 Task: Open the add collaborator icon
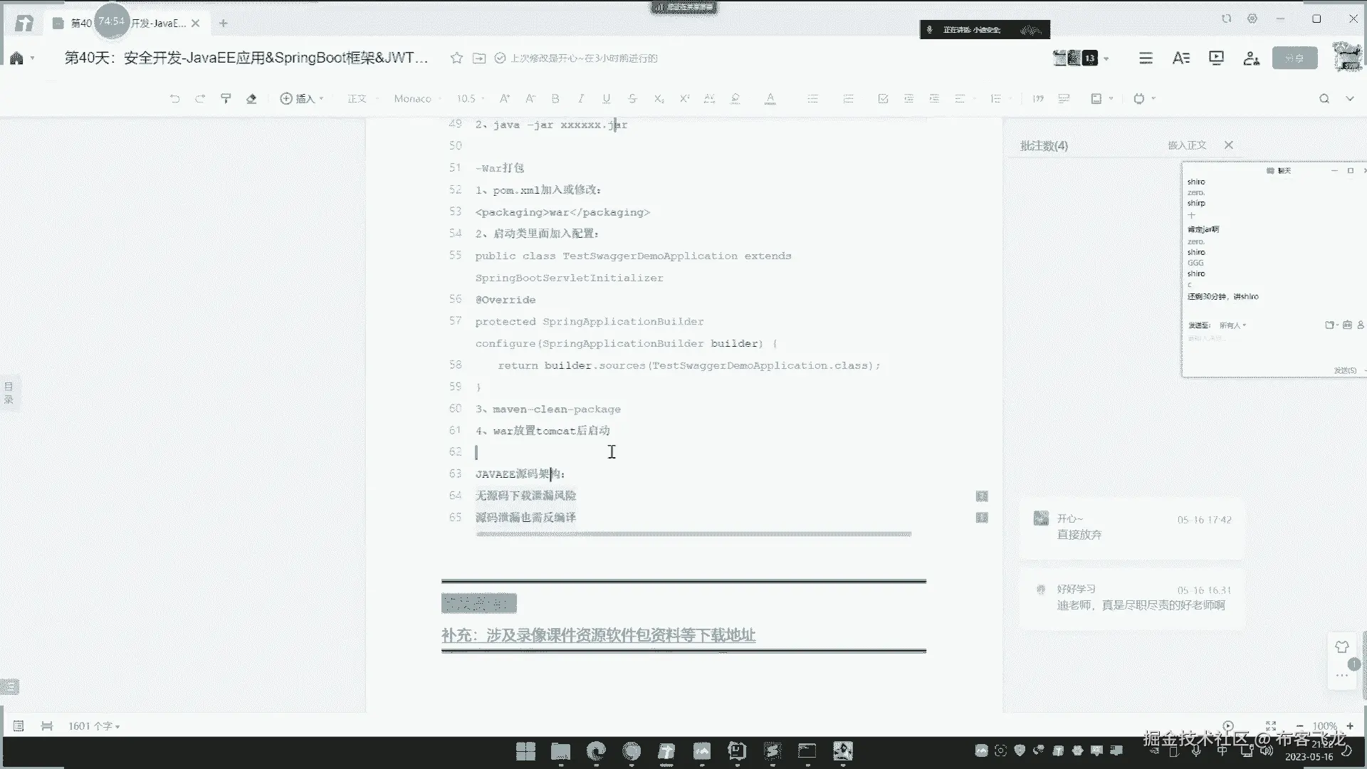click(1251, 58)
